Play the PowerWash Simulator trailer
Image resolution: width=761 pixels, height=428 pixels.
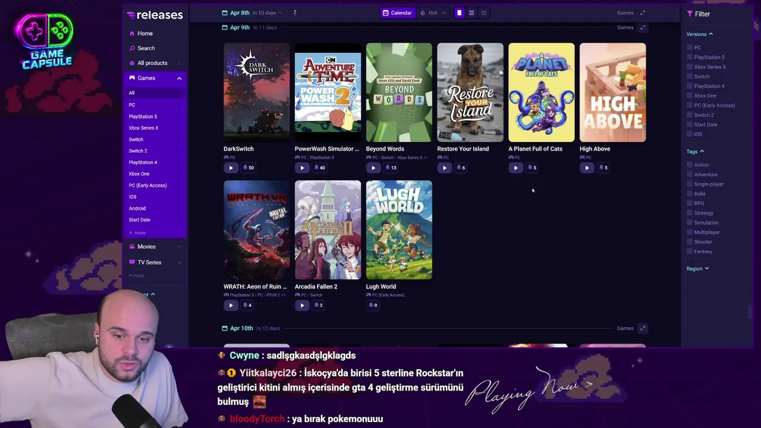point(302,168)
